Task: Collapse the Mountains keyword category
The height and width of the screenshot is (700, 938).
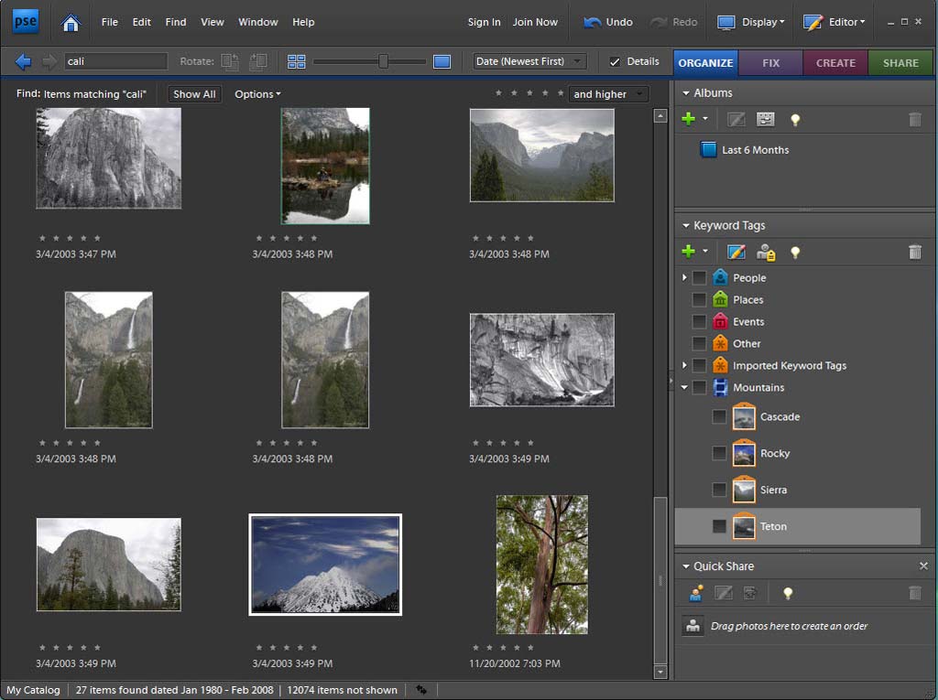Action: [x=683, y=387]
